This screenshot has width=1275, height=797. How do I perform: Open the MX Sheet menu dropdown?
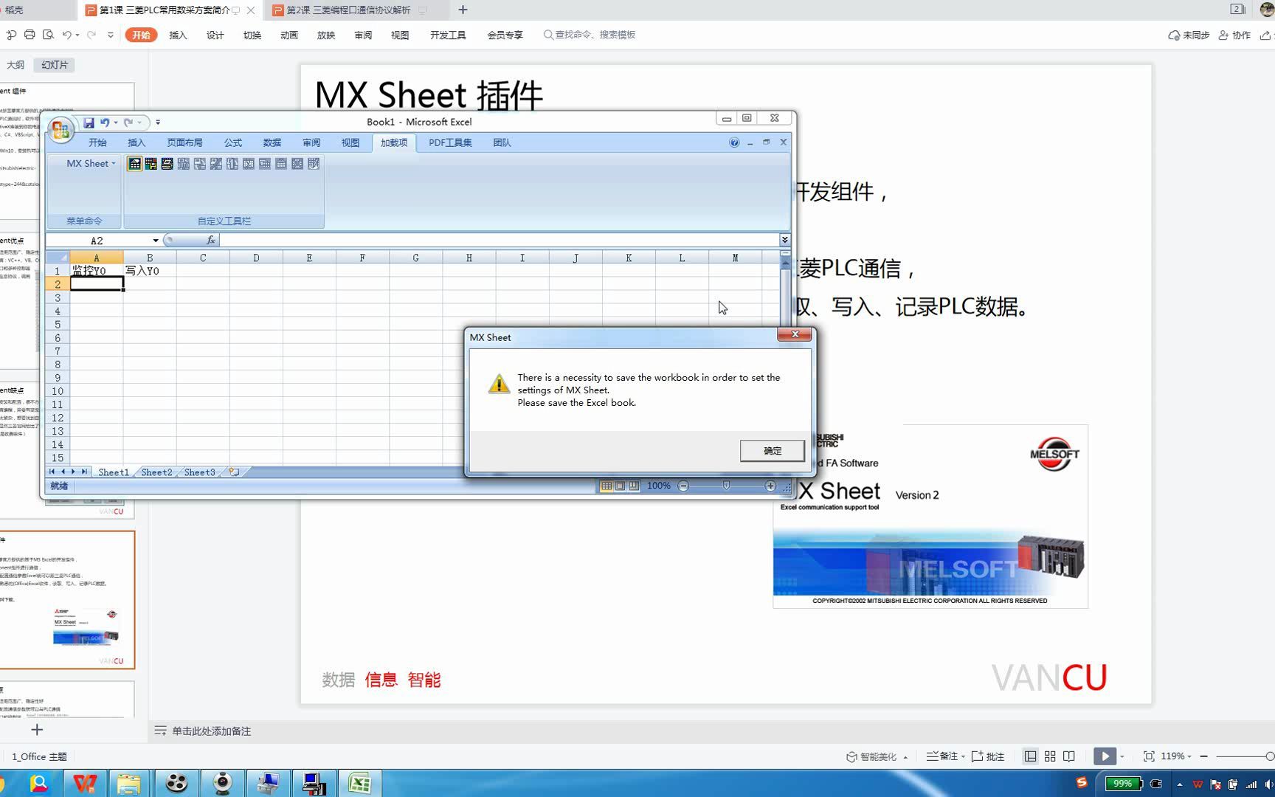tap(91, 163)
